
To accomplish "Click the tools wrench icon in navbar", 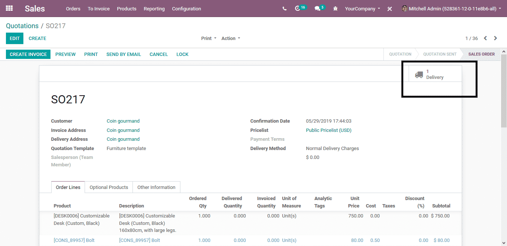I will (389, 9).
